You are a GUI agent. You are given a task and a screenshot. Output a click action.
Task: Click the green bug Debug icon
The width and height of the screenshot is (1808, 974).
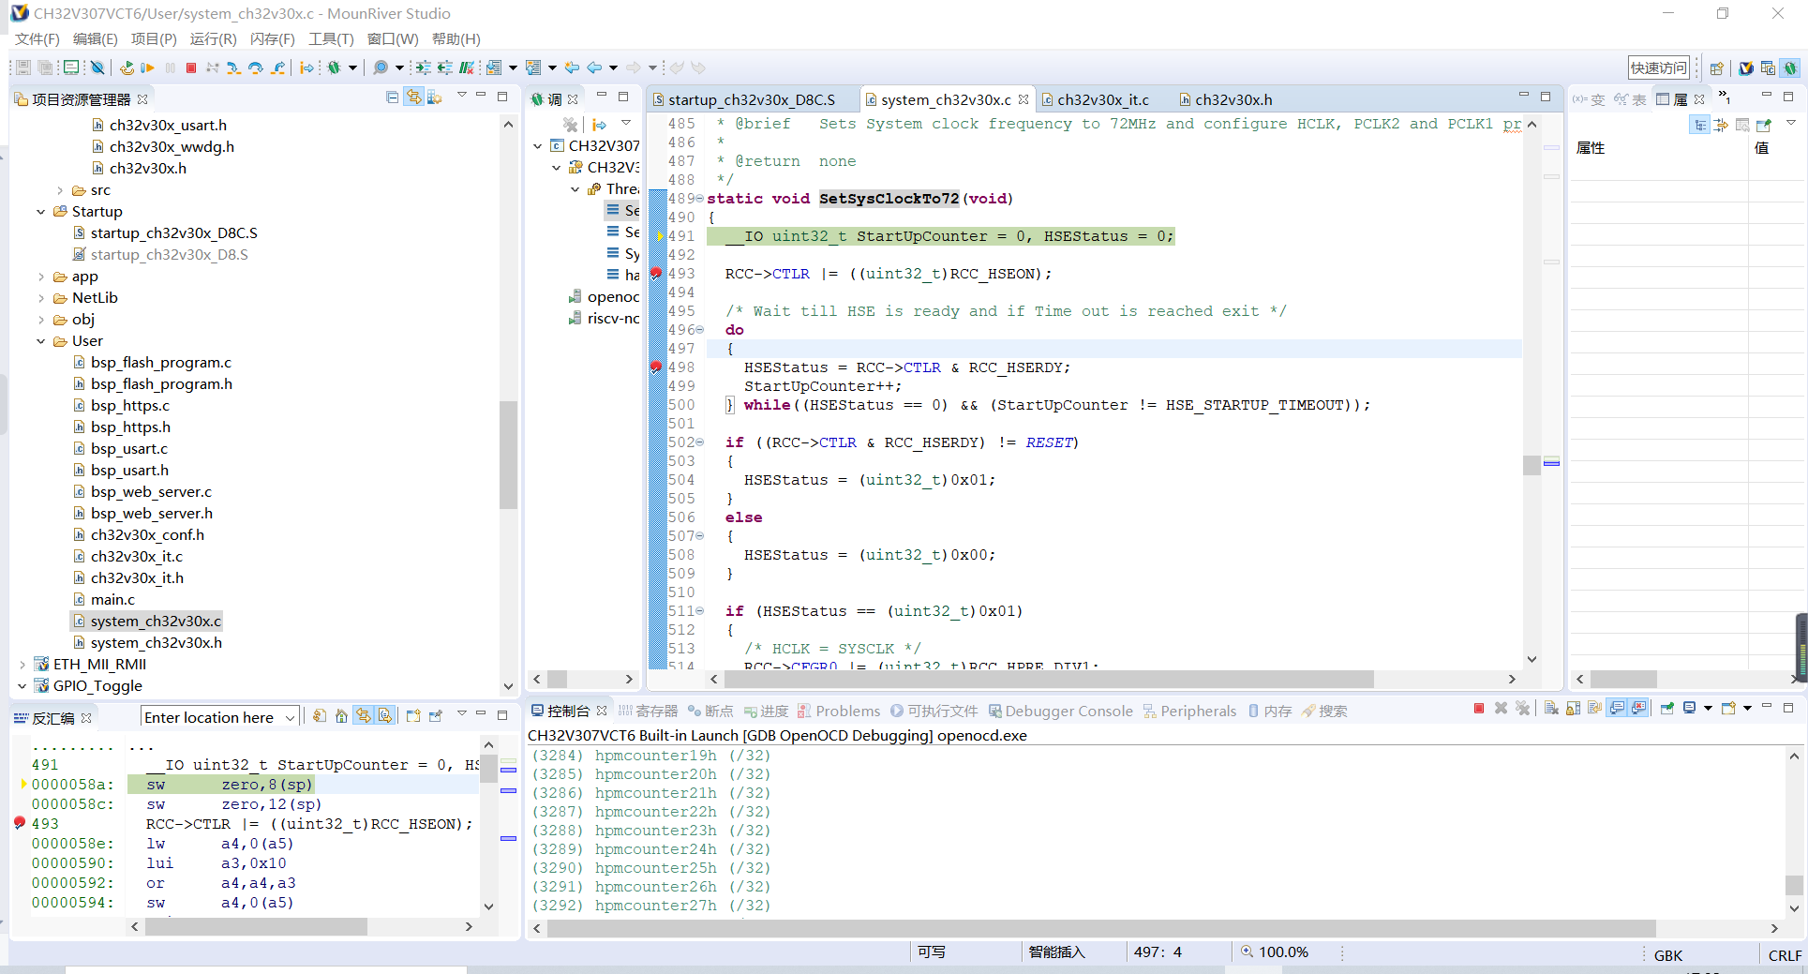point(334,67)
